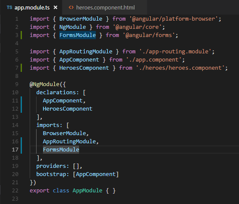The image size is (239, 204).
Task: Click HeroesComponent in the line 7 import
Action: (84, 68)
